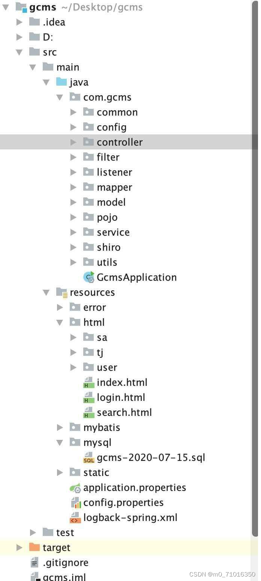This screenshot has width=261, height=581.
Task: Click the application.properties Spring leaf icon
Action: [x=76, y=487]
